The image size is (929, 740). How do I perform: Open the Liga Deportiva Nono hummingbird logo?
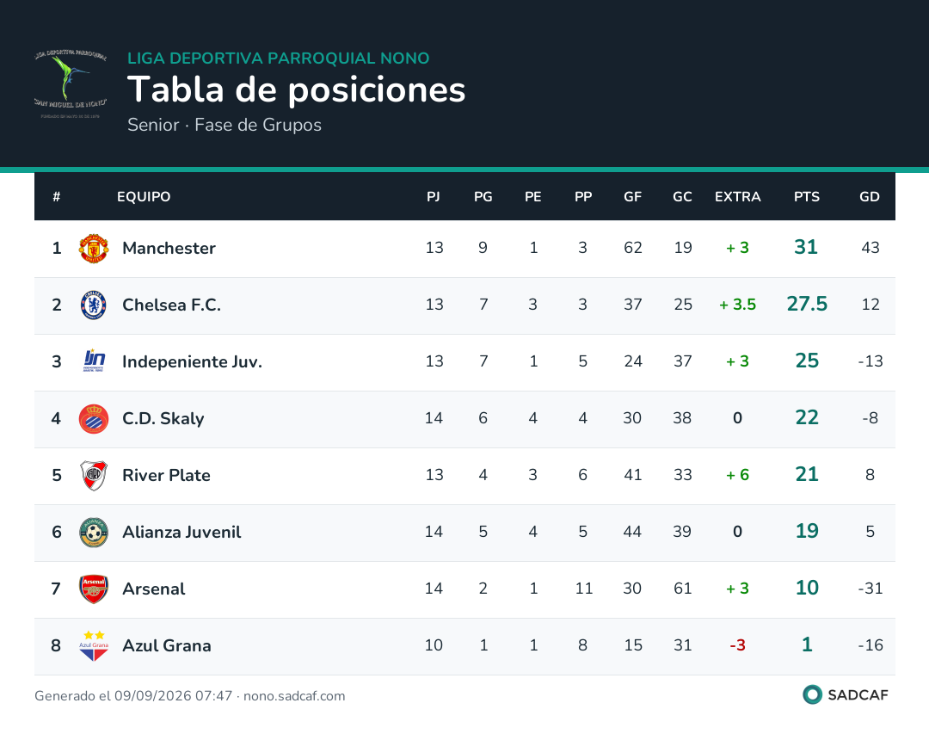70,83
